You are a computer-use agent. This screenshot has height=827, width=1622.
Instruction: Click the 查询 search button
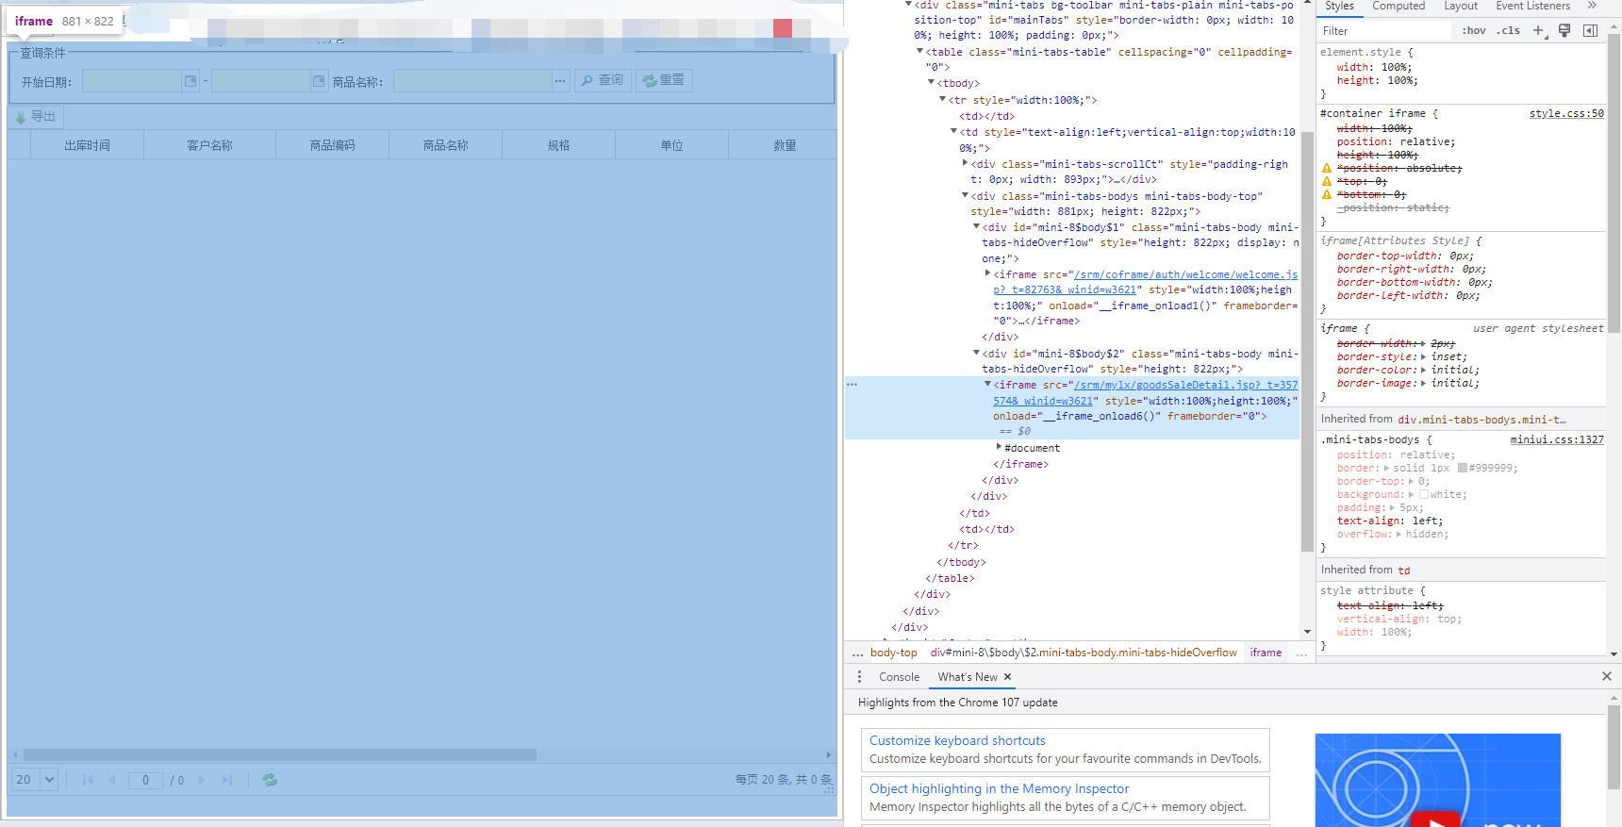point(603,81)
